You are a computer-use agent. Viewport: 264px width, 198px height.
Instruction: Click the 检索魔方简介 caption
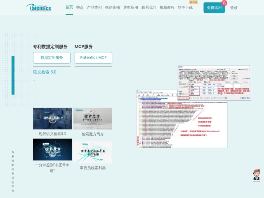(x=93, y=134)
